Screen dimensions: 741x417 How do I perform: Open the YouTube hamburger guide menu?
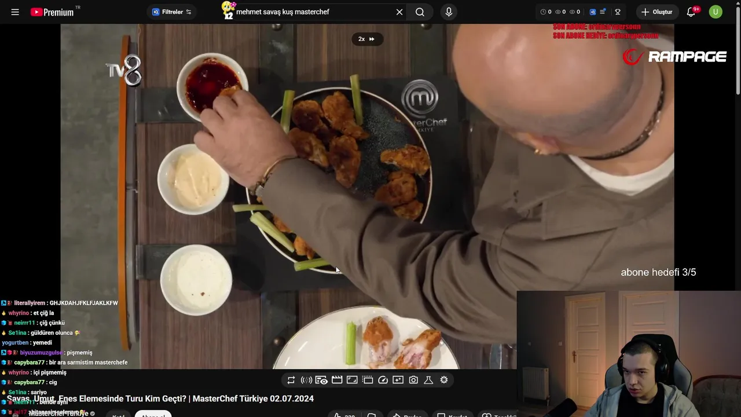[x=15, y=12]
